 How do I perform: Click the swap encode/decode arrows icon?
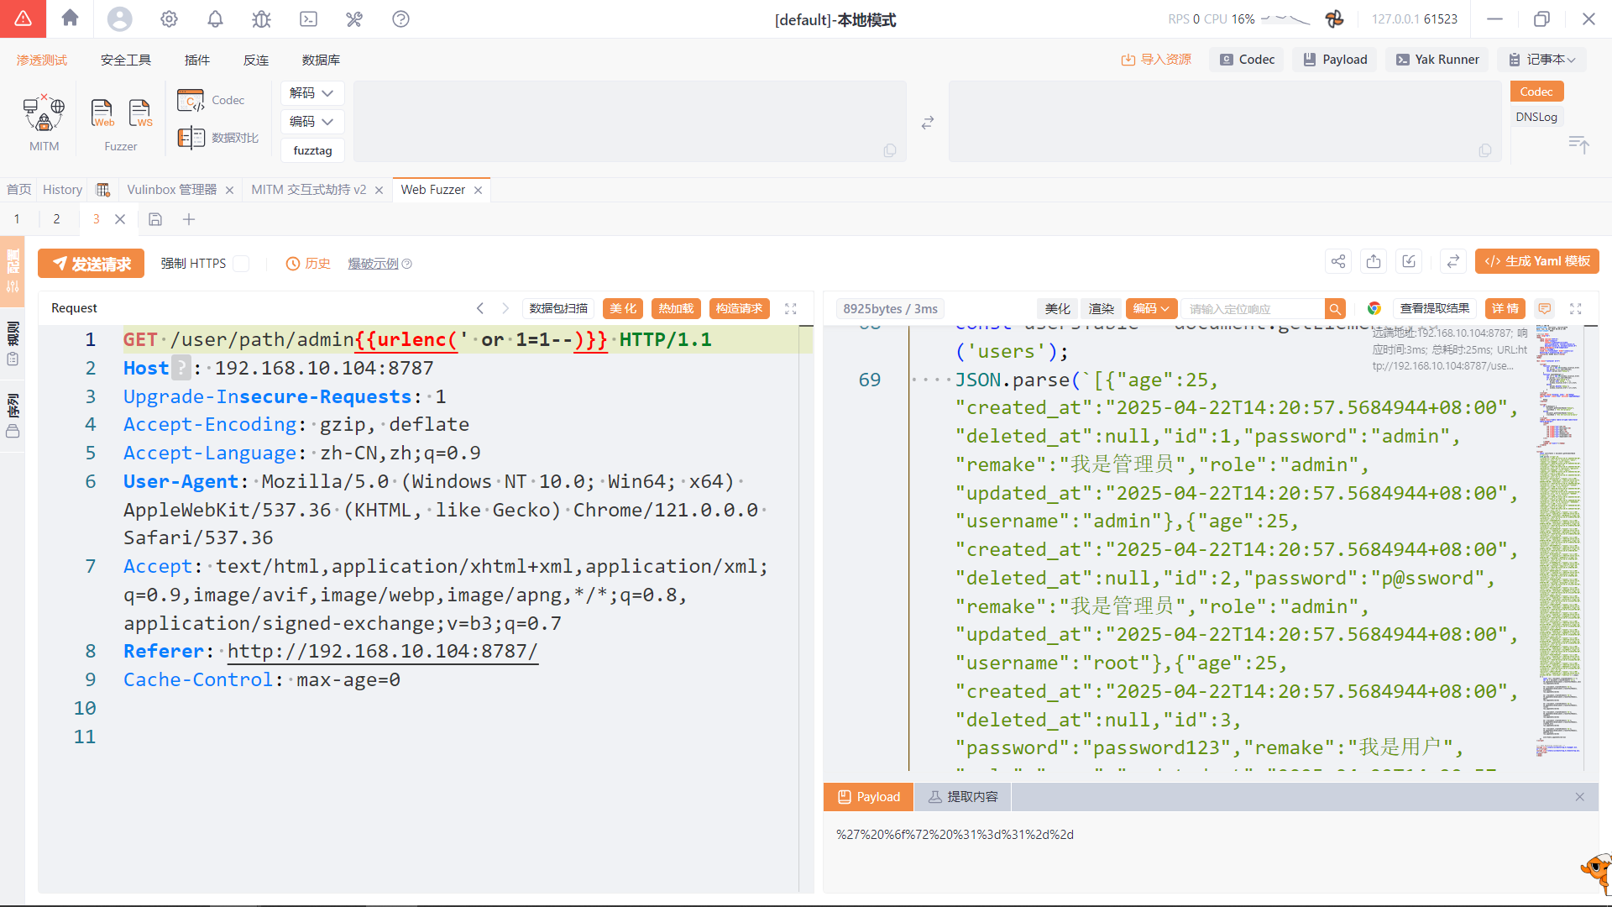(x=927, y=123)
